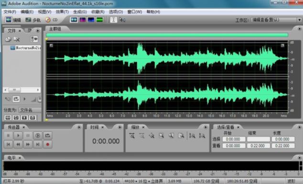Click the zoom in vertically icon
The height and width of the screenshot is (184, 303).
pos(192,136)
